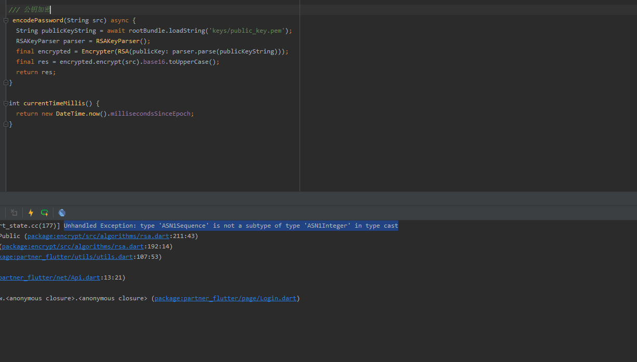
Task: Click 'currentTimeMillis' function name
Action: click(54, 103)
